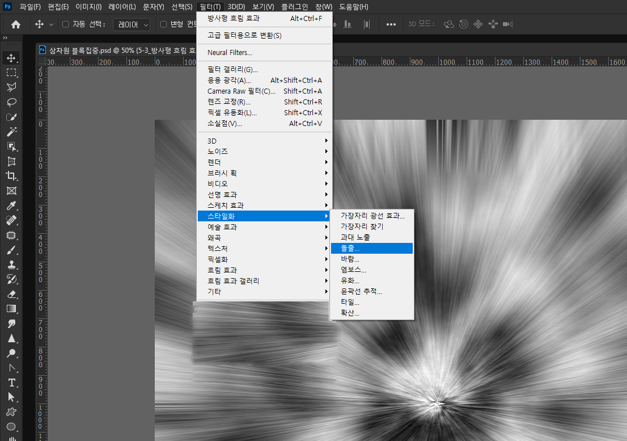Select the Frame tool
The image size is (627, 441).
point(11,191)
